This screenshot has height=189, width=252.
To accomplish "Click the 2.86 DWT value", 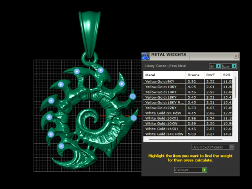I will [211, 113].
